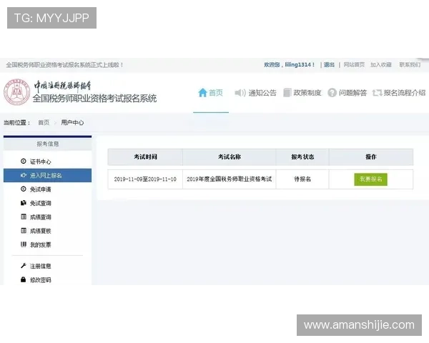429x343 pixels.
Task: Open the 问题解答 navigation item
Action: point(347,93)
